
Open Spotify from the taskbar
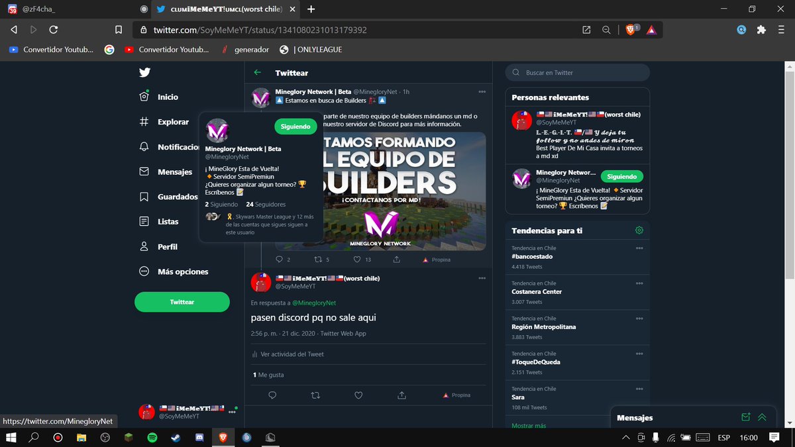152,437
